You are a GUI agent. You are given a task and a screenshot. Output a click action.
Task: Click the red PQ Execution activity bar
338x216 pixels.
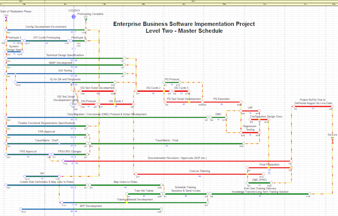(222, 102)
